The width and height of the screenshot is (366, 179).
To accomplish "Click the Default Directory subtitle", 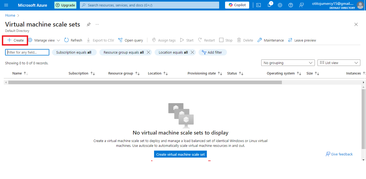I will tap(17, 31).
